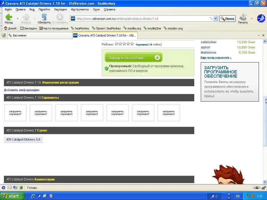
Task: Close current tab with the X button
Action: (263, 35)
